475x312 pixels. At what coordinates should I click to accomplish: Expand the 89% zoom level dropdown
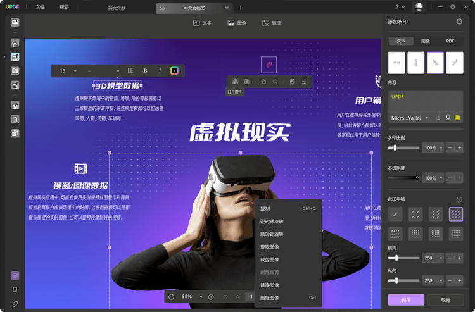pos(201,297)
